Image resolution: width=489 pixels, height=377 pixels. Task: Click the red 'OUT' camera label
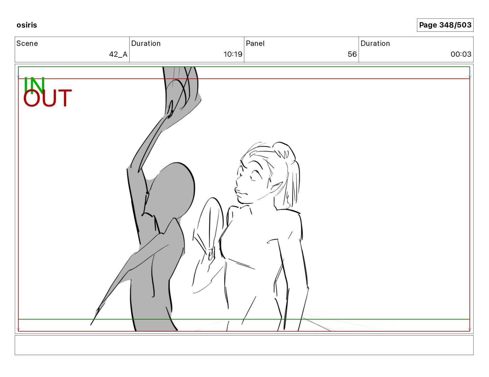coord(47,98)
